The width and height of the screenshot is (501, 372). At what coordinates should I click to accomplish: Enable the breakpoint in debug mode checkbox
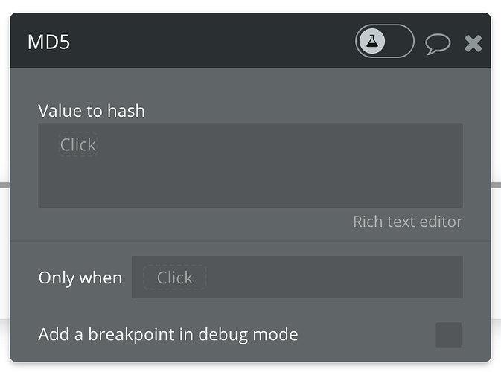point(448,335)
